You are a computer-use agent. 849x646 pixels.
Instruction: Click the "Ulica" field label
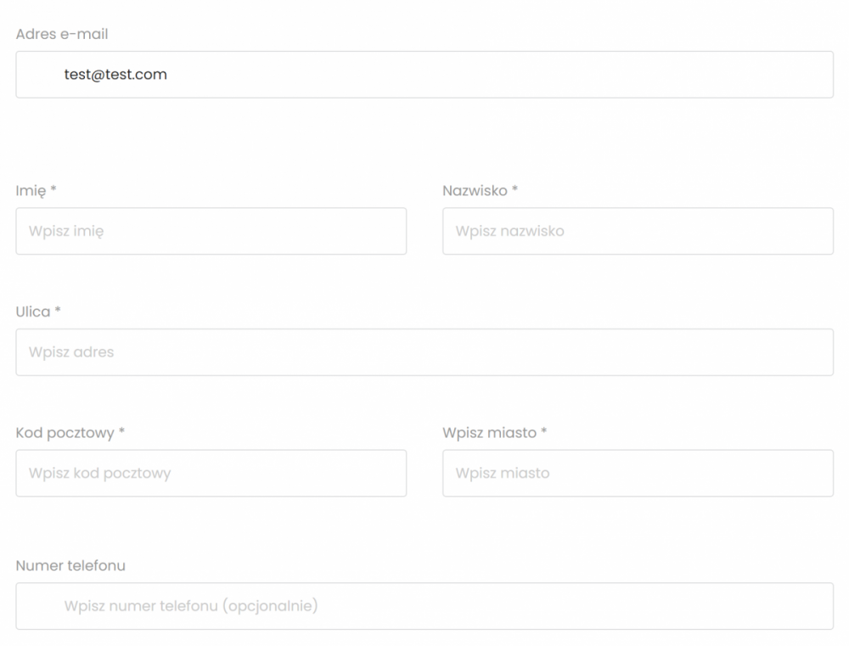[x=33, y=312]
